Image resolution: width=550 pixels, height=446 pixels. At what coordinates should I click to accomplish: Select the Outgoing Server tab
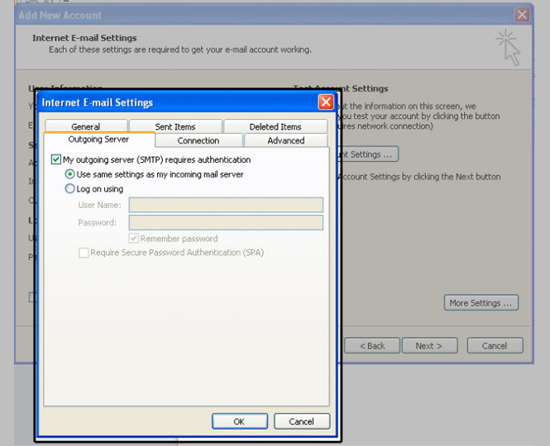(x=98, y=140)
